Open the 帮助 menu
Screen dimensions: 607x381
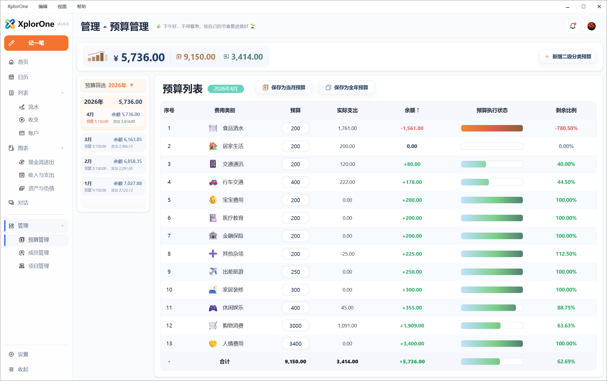81,6
